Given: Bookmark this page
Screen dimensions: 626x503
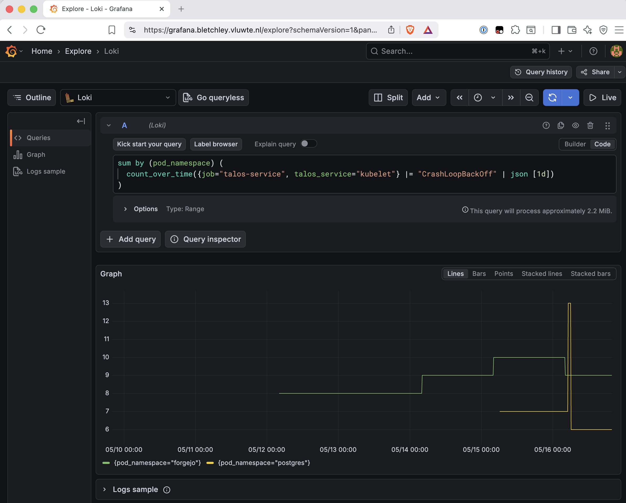Looking at the screenshot, I should click(x=112, y=30).
